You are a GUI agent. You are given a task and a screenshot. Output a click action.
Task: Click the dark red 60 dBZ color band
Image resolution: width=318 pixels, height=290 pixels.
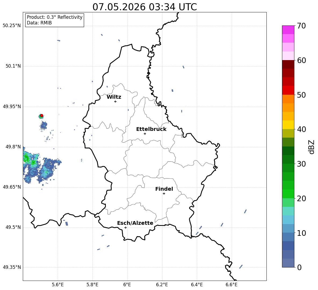pyautogui.click(x=288, y=64)
